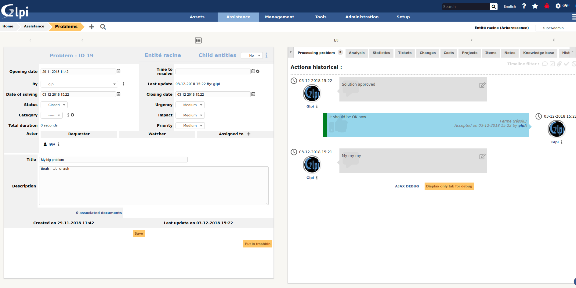Click into the Title input field

coord(113,160)
